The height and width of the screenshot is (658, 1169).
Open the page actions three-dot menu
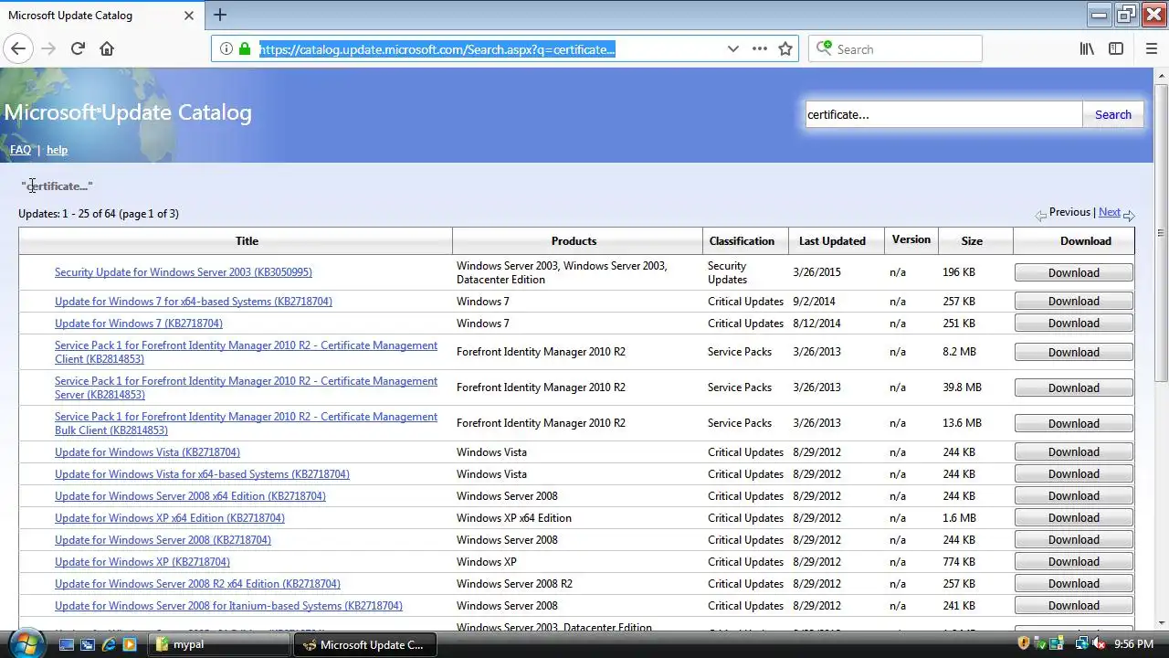tap(760, 49)
